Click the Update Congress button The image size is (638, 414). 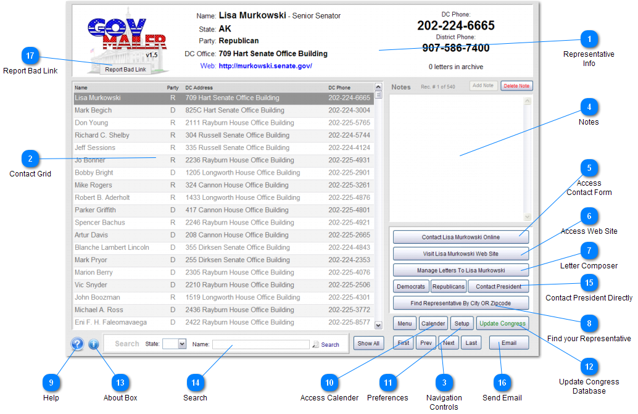[502, 324]
